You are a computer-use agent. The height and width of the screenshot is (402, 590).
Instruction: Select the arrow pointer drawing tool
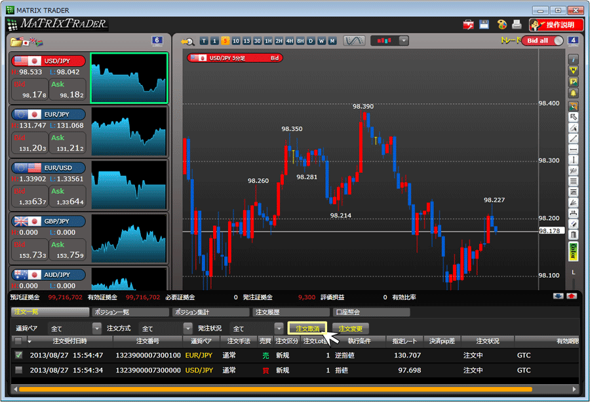(573, 117)
